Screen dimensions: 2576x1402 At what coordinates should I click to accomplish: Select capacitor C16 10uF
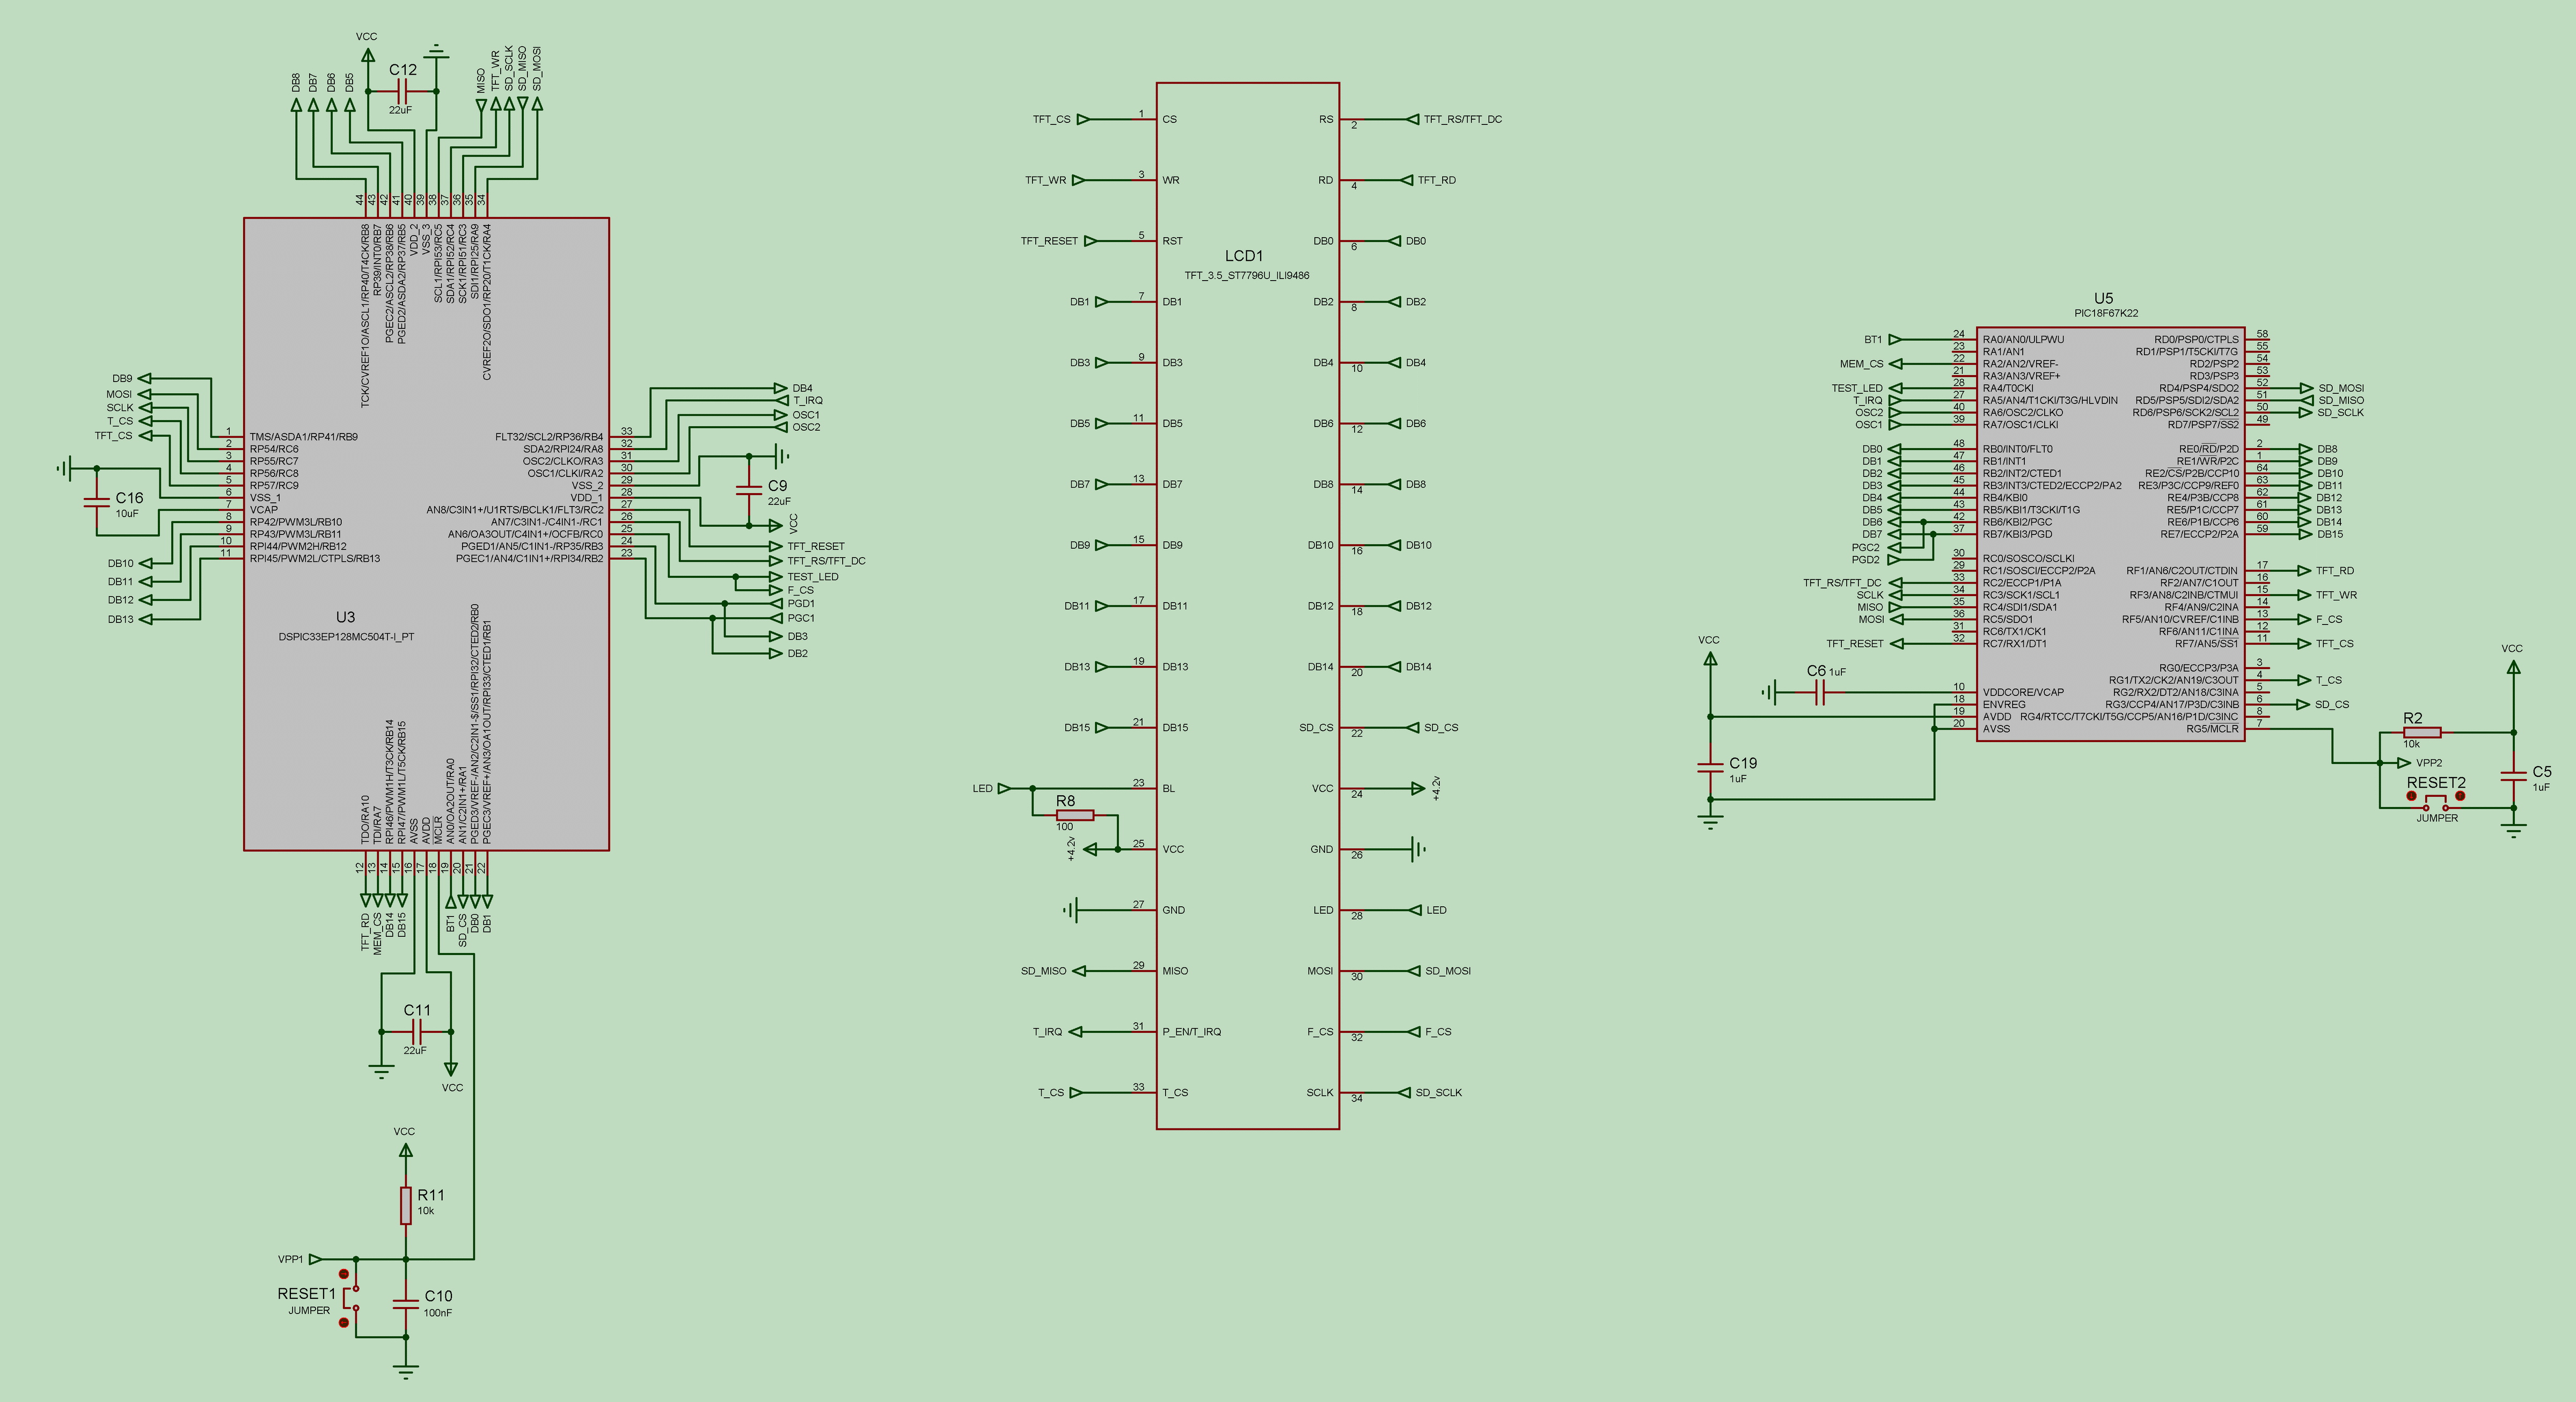96,501
